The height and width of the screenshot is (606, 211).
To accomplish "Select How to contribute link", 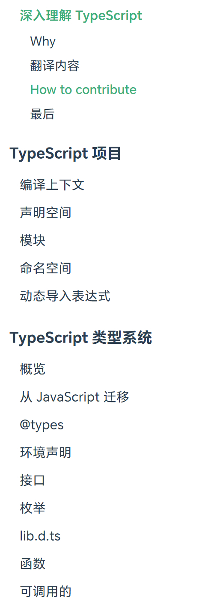I will pos(83,89).
